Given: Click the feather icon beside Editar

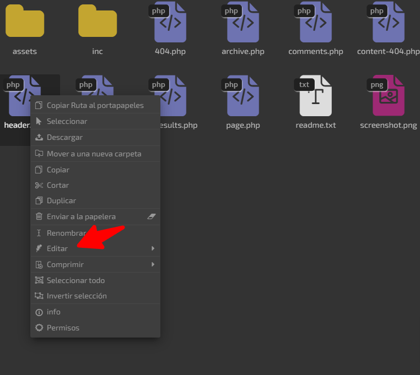Looking at the screenshot, I should pos(39,248).
